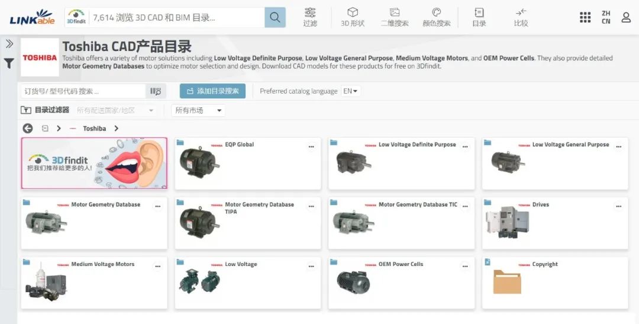Click the OEM Power Cells motor thumbnail

(x=353, y=281)
